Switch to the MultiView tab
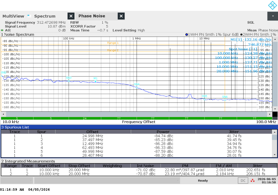Screen dimensions: 278x195 point(13,16)
